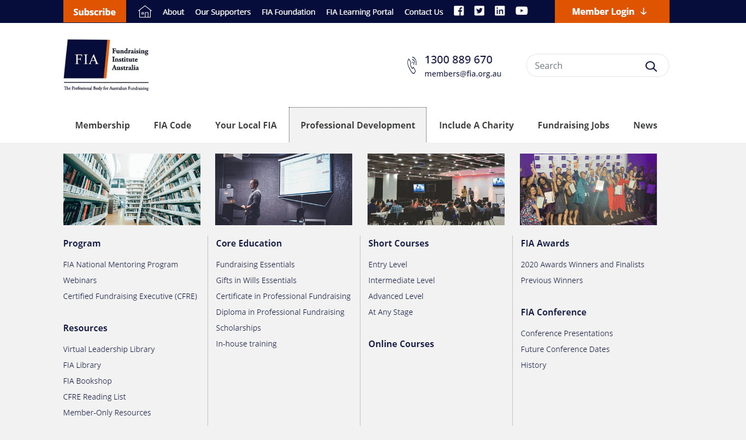Image resolution: width=746 pixels, height=440 pixels.
Task: Click the phone handset icon
Action: click(412, 66)
